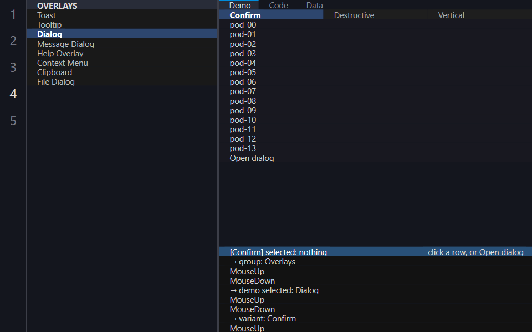Click the '→ demo selected: Dialog' log line
This screenshot has width=532, height=332.
point(274,290)
